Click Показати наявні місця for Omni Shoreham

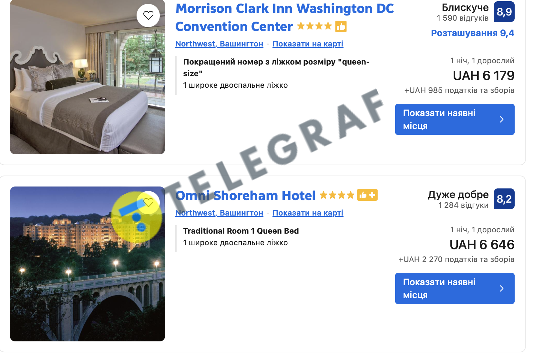point(455,288)
